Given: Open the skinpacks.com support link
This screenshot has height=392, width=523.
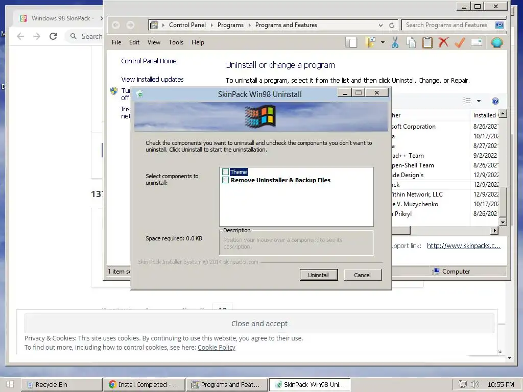Looking at the screenshot, I should [464, 246].
